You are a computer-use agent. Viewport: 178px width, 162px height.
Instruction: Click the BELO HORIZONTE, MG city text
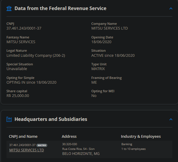click(81, 154)
